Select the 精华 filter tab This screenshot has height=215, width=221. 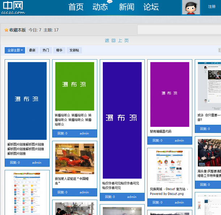[59, 50]
